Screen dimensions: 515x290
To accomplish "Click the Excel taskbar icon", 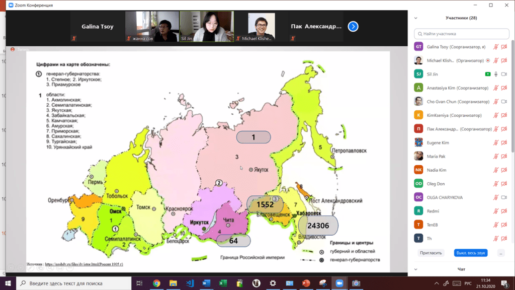I will [223, 283].
